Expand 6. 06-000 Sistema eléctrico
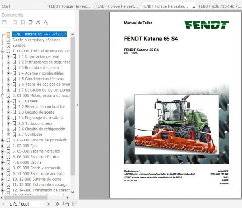The height and width of the screenshot is (208, 242). click(3, 157)
